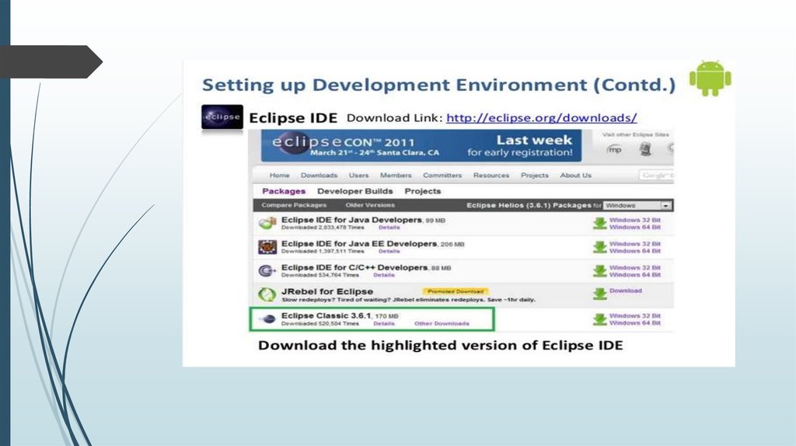Click Windows 32 Bit for Java Developers
796x446 pixels.
tap(634, 220)
